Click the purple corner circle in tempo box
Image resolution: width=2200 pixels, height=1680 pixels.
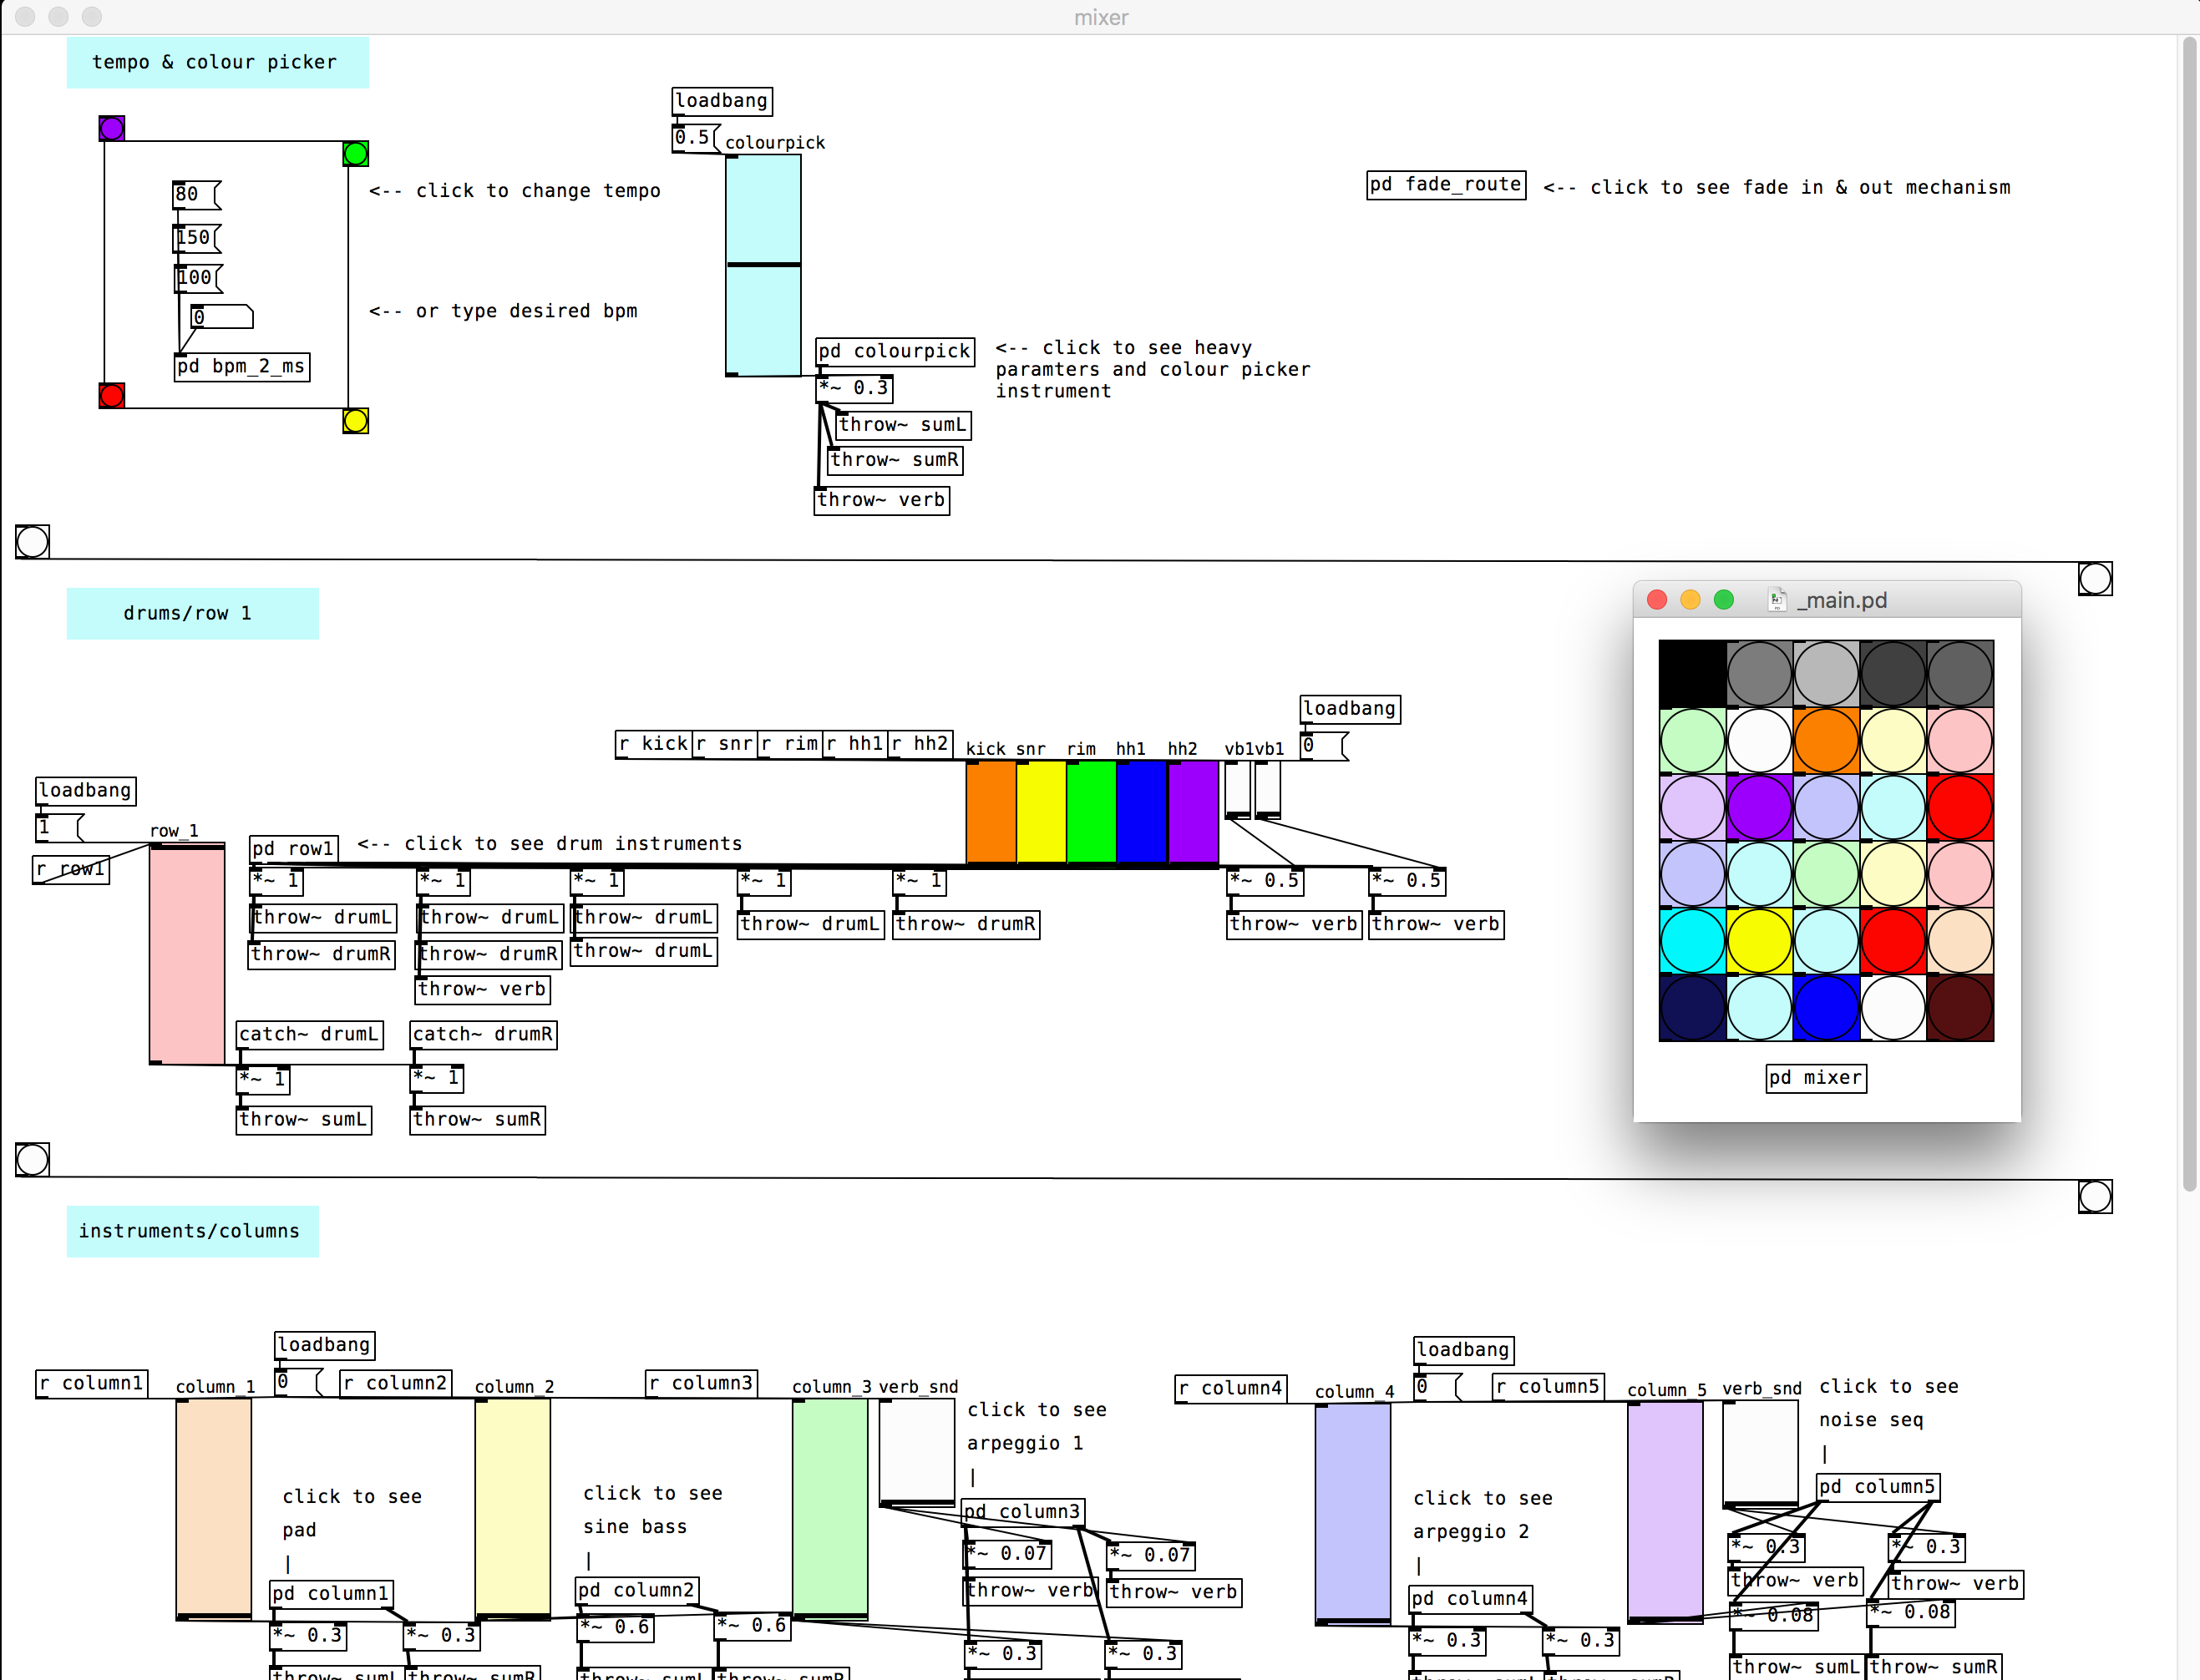tap(112, 128)
